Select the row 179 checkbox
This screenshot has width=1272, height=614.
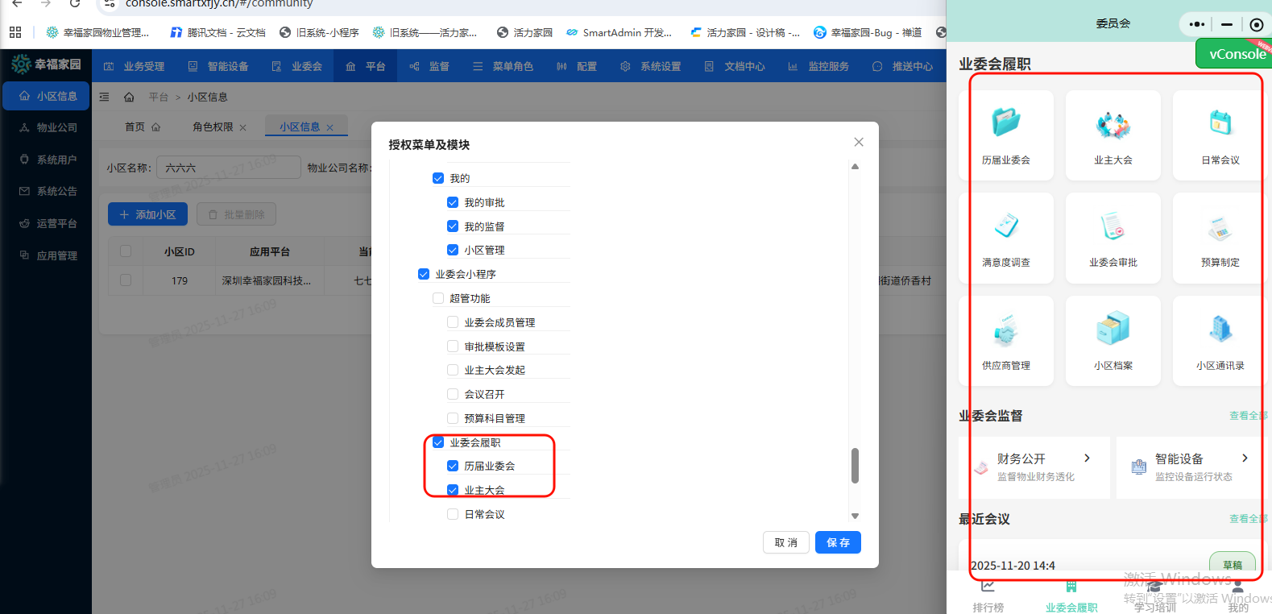pos(126,280)
